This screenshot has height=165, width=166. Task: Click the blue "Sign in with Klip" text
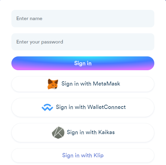[83, 155]
